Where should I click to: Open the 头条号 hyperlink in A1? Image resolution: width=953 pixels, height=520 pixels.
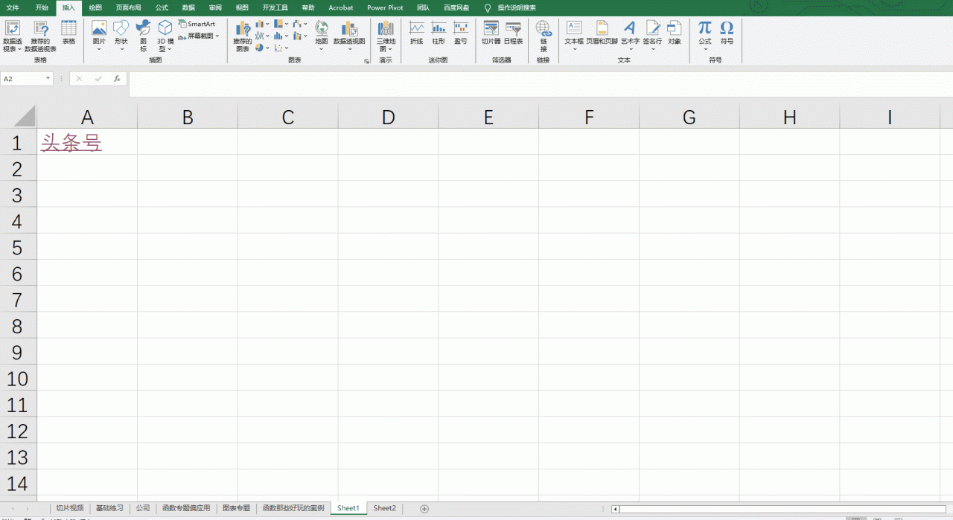71,142
